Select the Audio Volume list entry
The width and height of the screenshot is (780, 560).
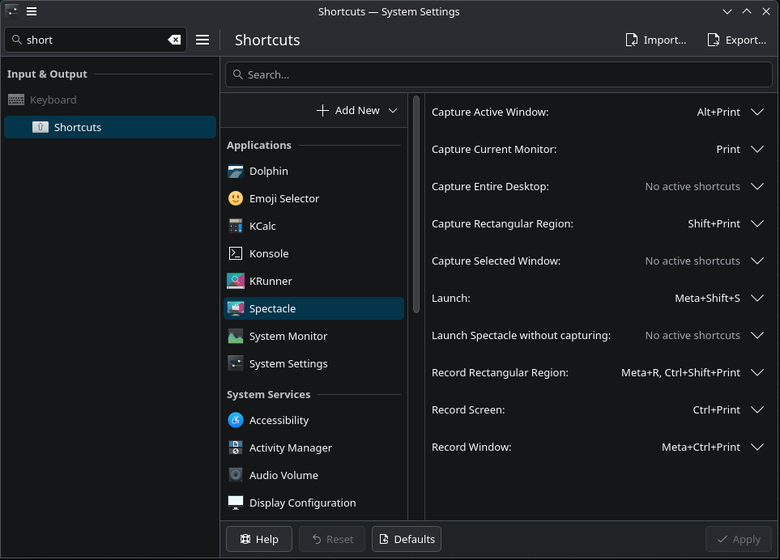tap(313, 476)
